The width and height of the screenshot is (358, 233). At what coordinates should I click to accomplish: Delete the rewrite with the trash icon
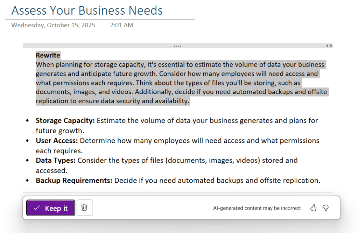84,207
